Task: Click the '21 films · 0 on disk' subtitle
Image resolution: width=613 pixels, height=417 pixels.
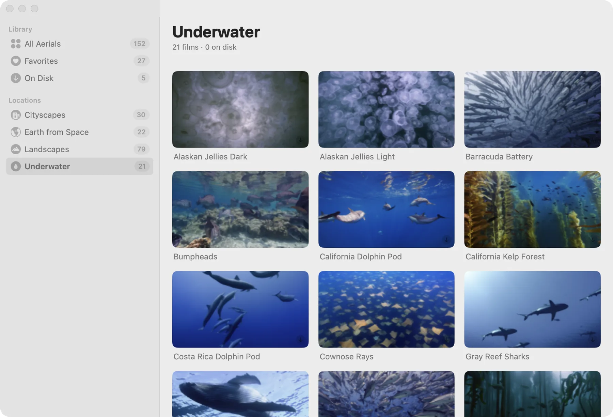Action: click(204, 47)
